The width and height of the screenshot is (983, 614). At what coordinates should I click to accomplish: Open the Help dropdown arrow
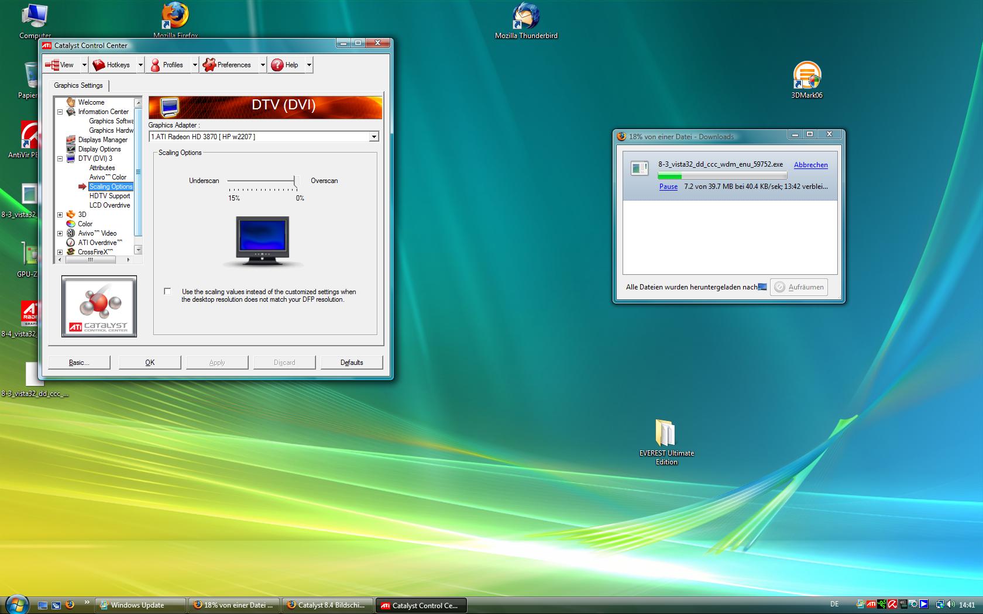tap(309, 65)
